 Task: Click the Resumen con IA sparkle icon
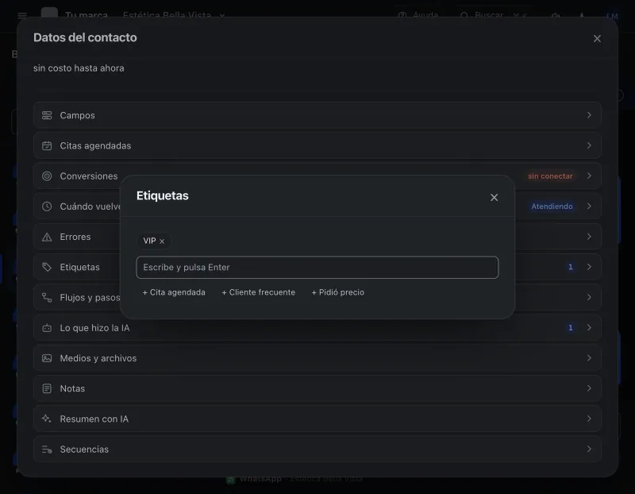(47, 419)
